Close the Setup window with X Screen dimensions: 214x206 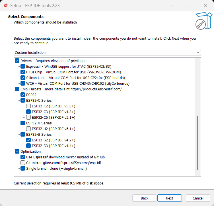pos(205,5)
